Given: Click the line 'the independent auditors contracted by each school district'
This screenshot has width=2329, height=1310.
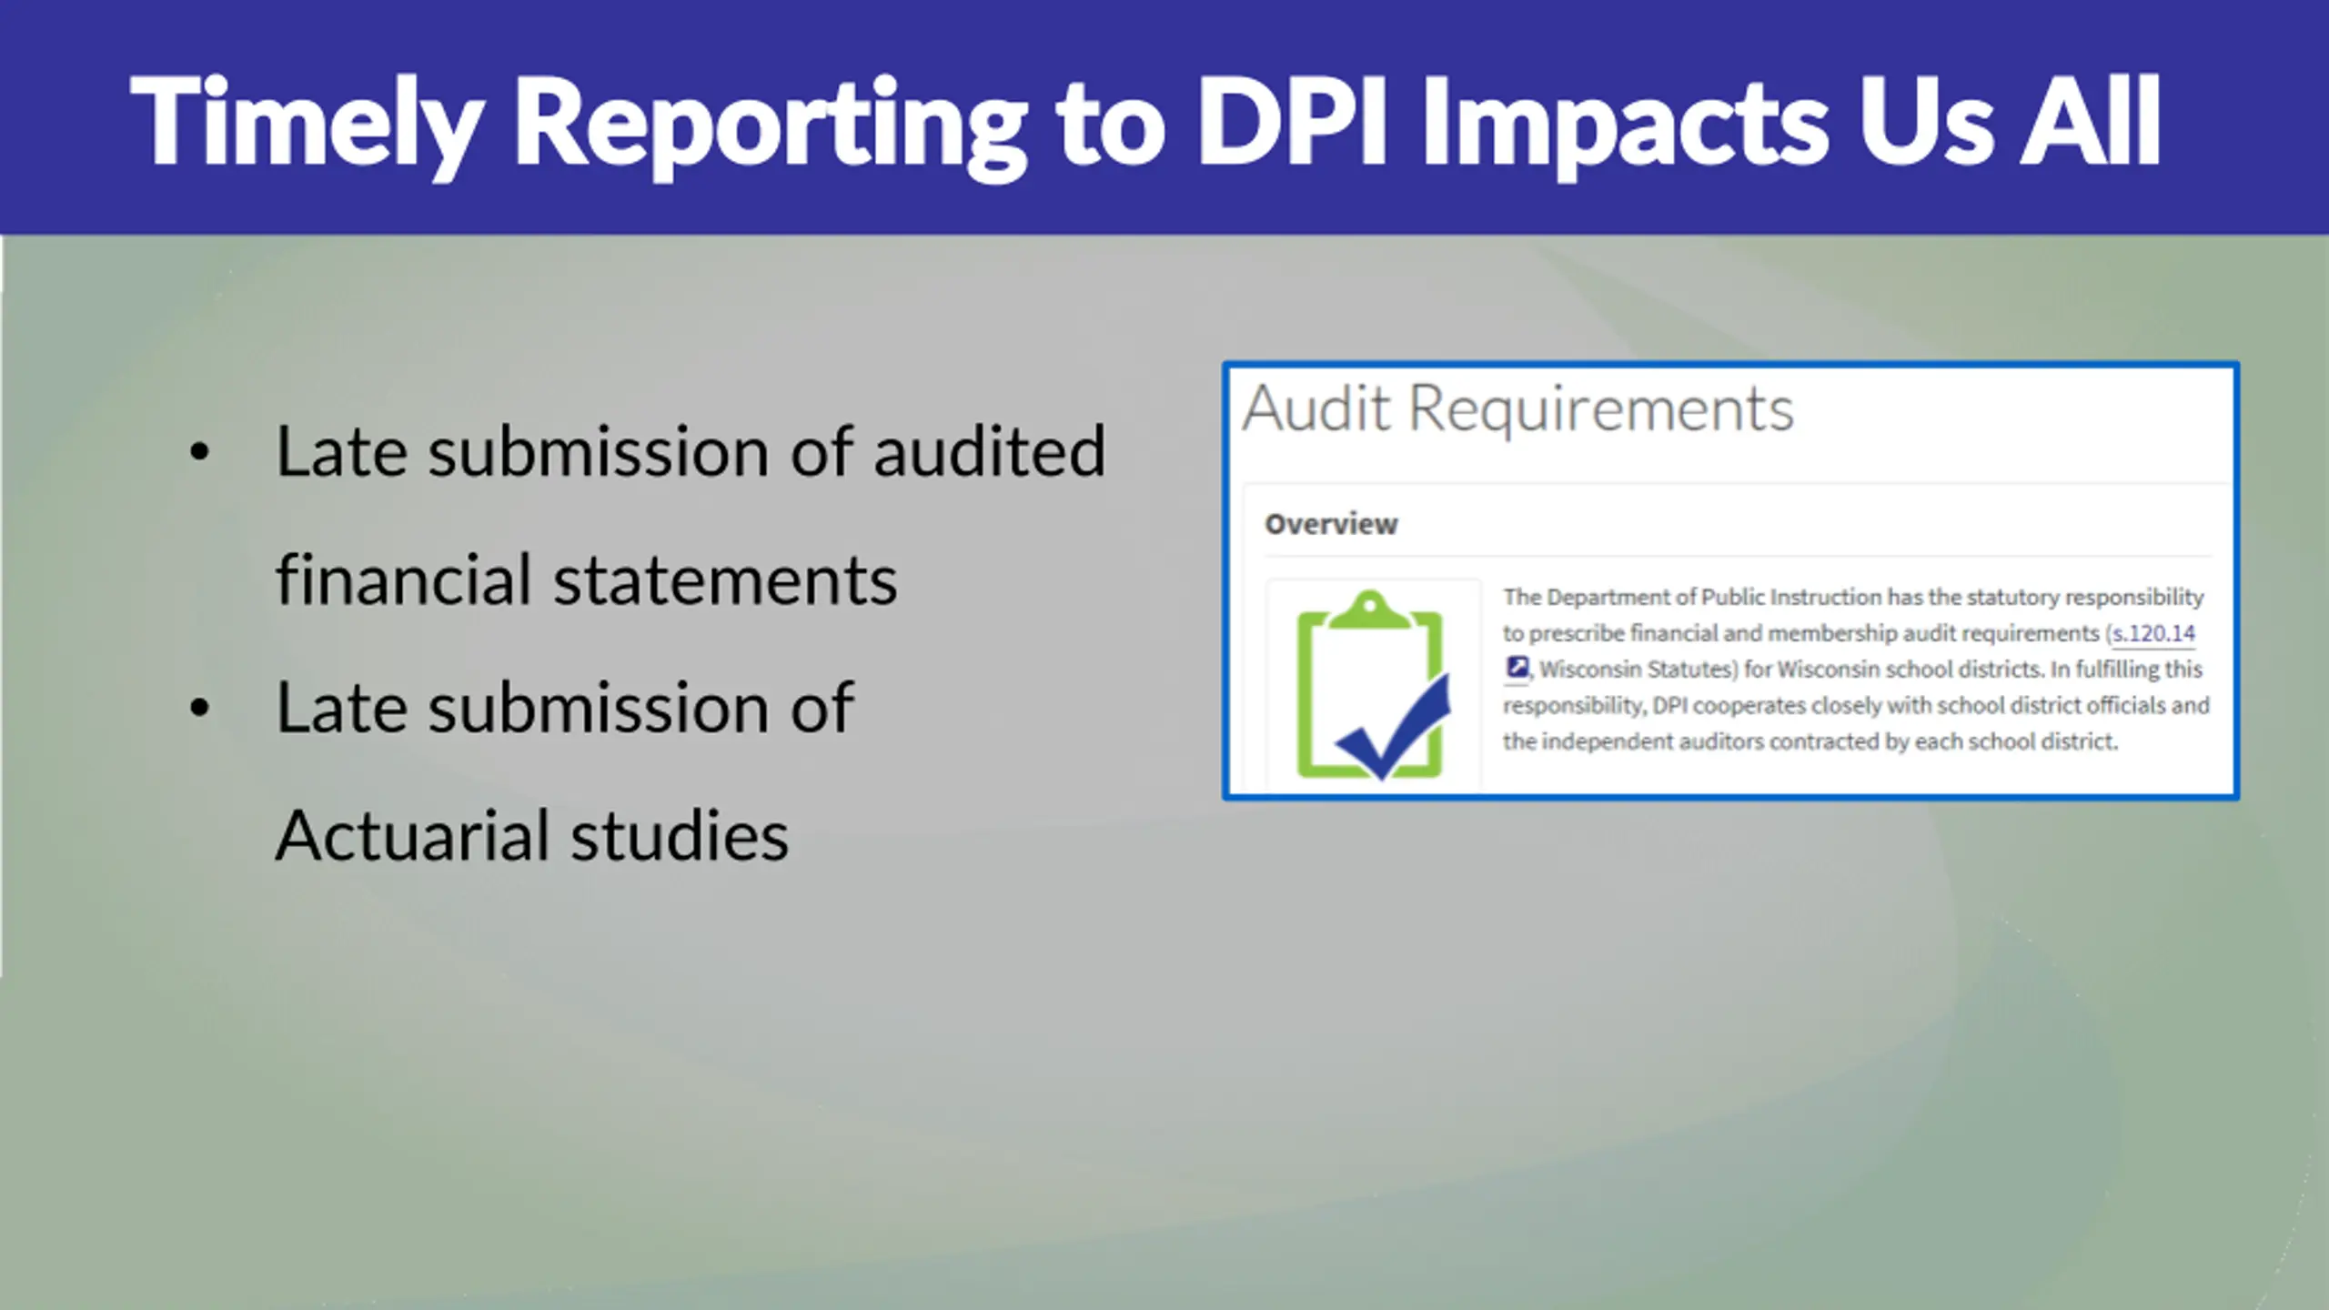Looking at the screenshot, I should click(x=1810, y=741).
